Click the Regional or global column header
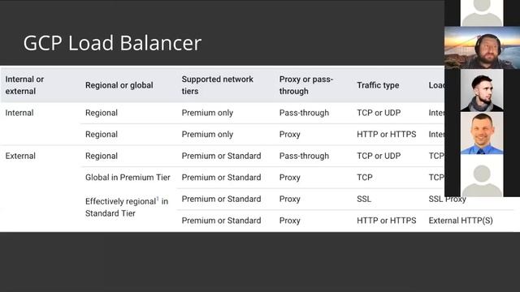Screen dimensions: 520x292 119,85
